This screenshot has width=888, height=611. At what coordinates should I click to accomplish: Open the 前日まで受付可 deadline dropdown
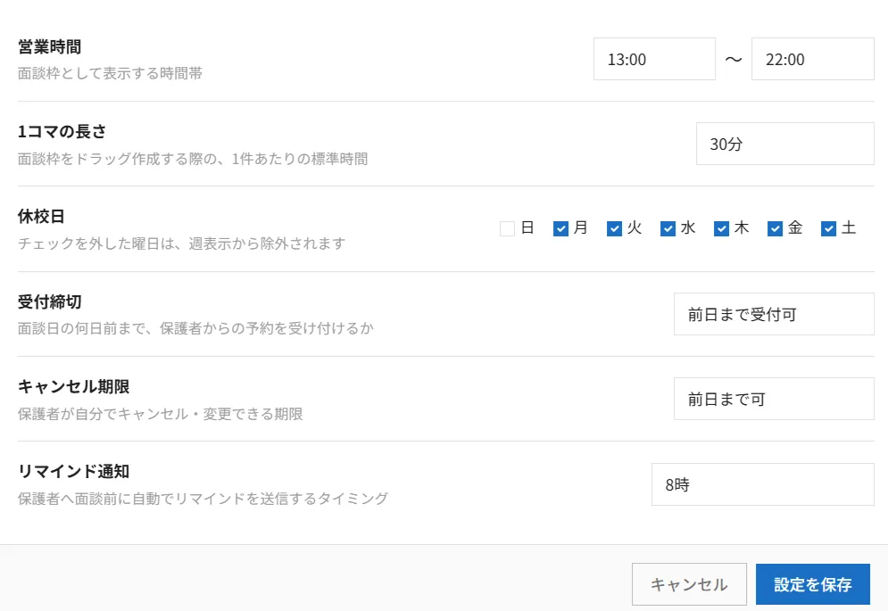tap(774, 314)
